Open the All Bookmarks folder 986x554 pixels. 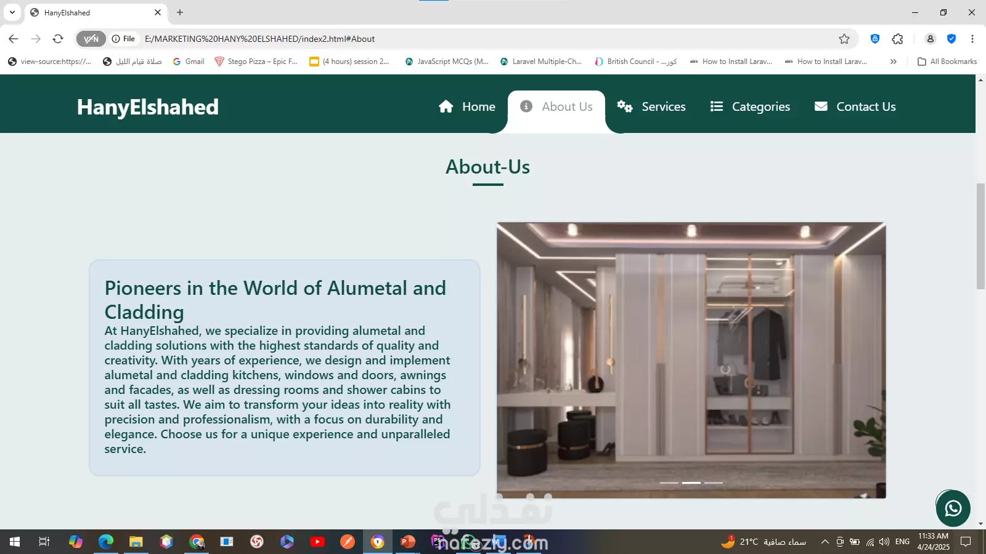(947, 62)
